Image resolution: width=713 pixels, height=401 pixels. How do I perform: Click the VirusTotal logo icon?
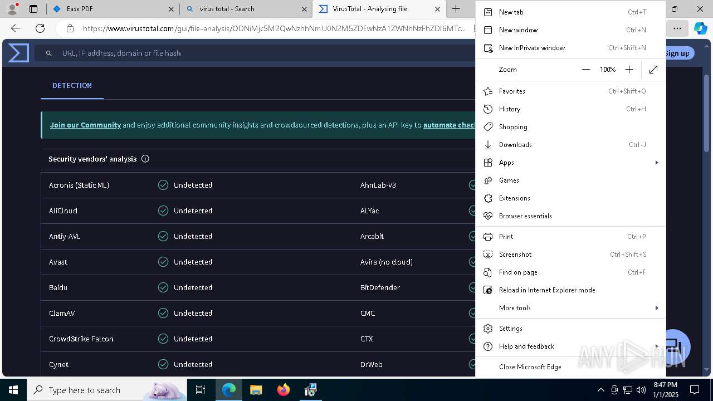click(18, 53)
